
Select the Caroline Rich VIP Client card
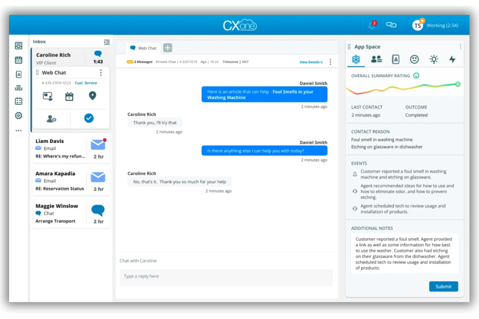(x=71, y=58)
